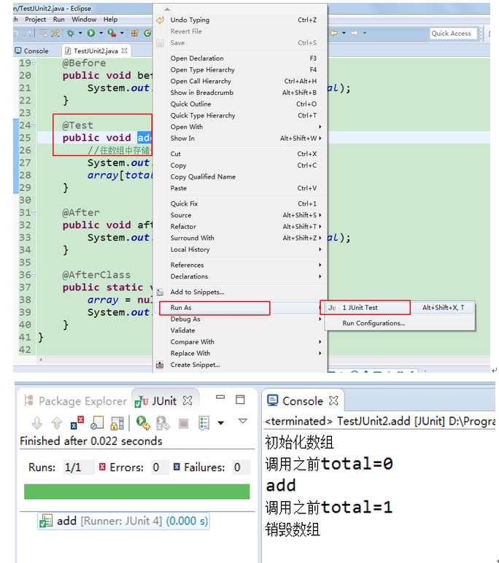Select Quick Fix in context menu
Screen dimensions: 499x563
[240, 204]
